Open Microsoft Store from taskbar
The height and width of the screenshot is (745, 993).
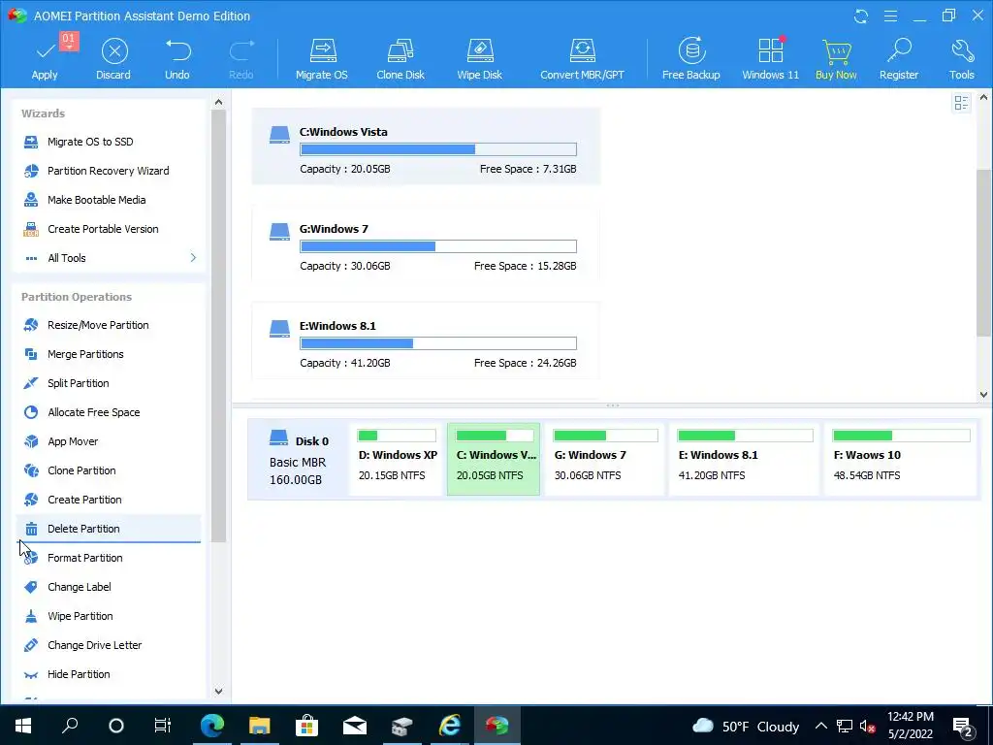point(306,726)
